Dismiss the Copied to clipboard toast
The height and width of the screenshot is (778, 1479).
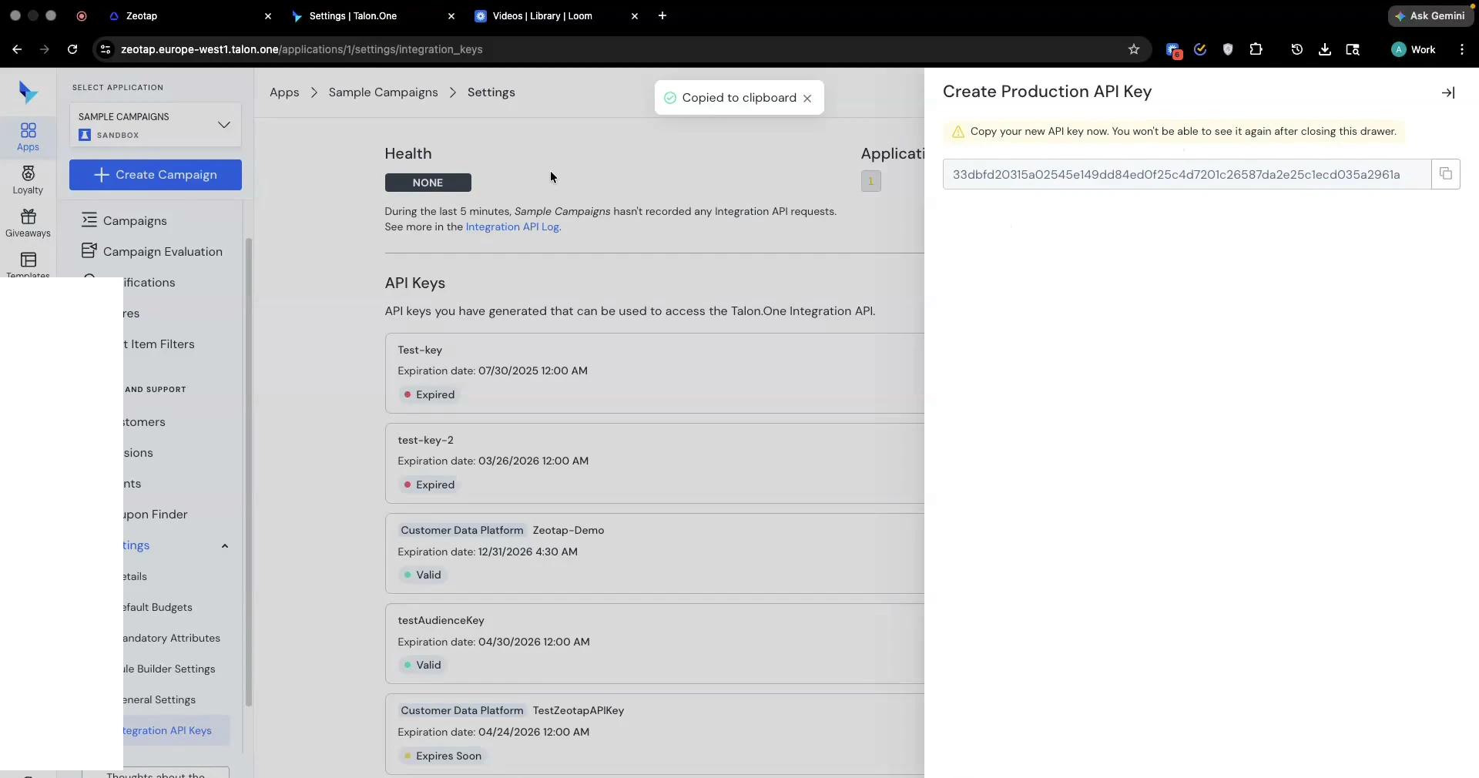click(x=807, y=98)
